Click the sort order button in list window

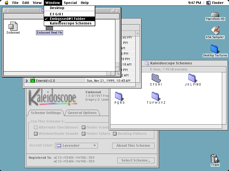tap(138, 33)
